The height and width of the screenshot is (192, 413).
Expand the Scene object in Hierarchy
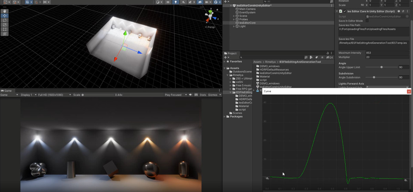point(234,16)
